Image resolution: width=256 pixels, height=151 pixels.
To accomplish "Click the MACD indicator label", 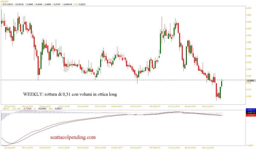I will click(5, 109).
